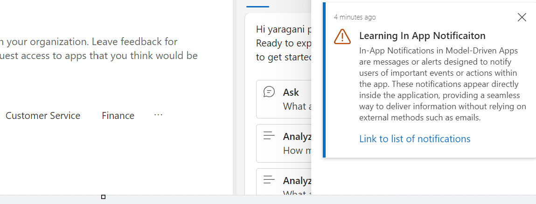This screenshot has width=536, height=204.
Task: Click the Learning In App Notificaiton title
Action: point(422,36)
